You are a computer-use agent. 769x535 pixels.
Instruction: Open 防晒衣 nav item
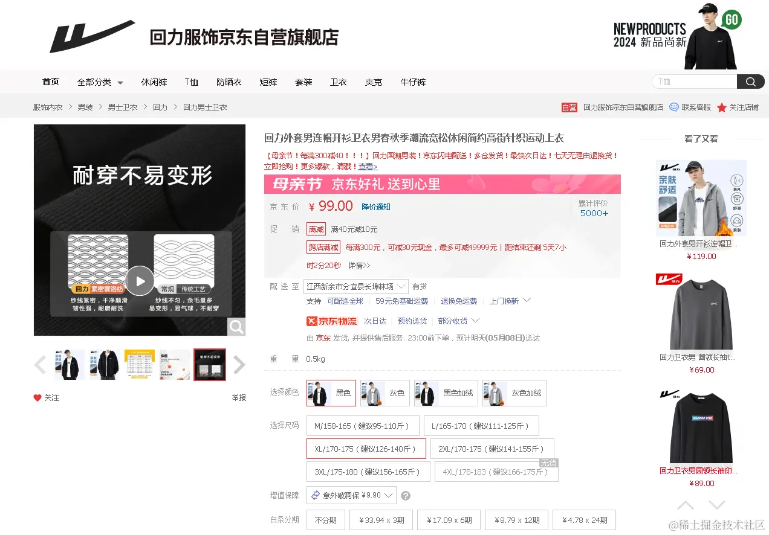point(229,82)
